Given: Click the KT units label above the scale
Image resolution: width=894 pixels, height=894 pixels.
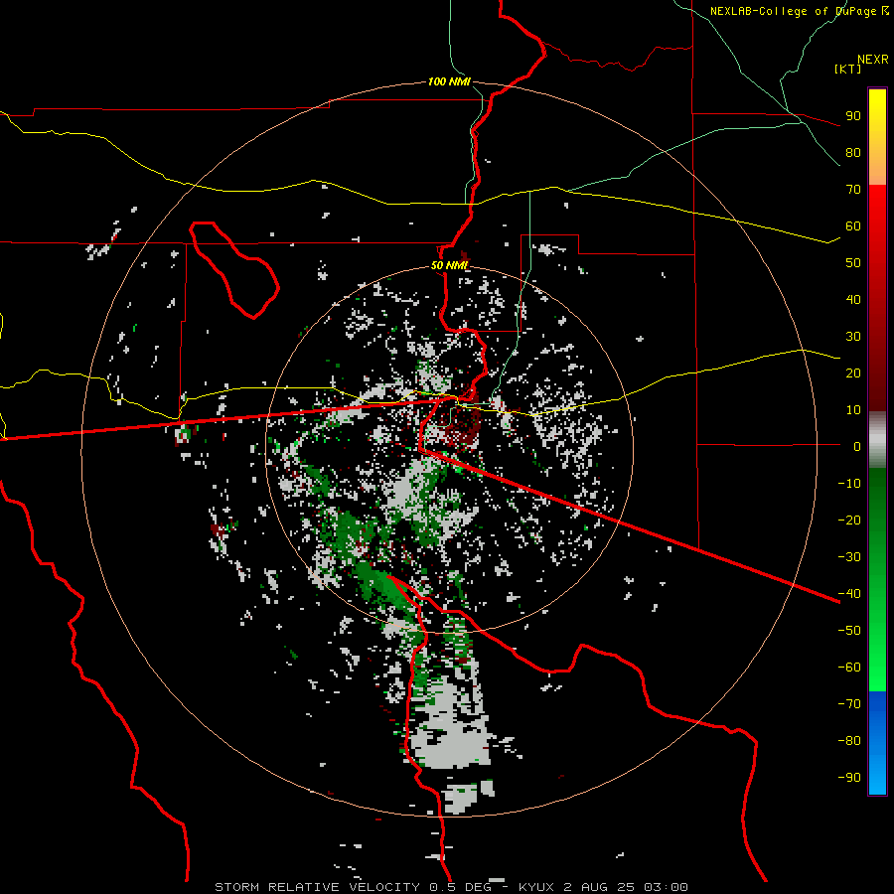Looking at the screenshot, I should (x=848, y=69).
